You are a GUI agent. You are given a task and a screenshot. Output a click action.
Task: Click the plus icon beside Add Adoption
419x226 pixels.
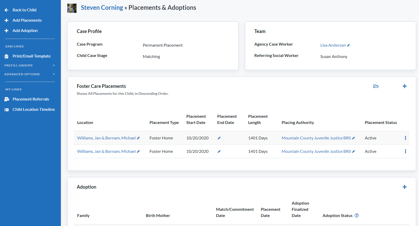click(6, 31)
